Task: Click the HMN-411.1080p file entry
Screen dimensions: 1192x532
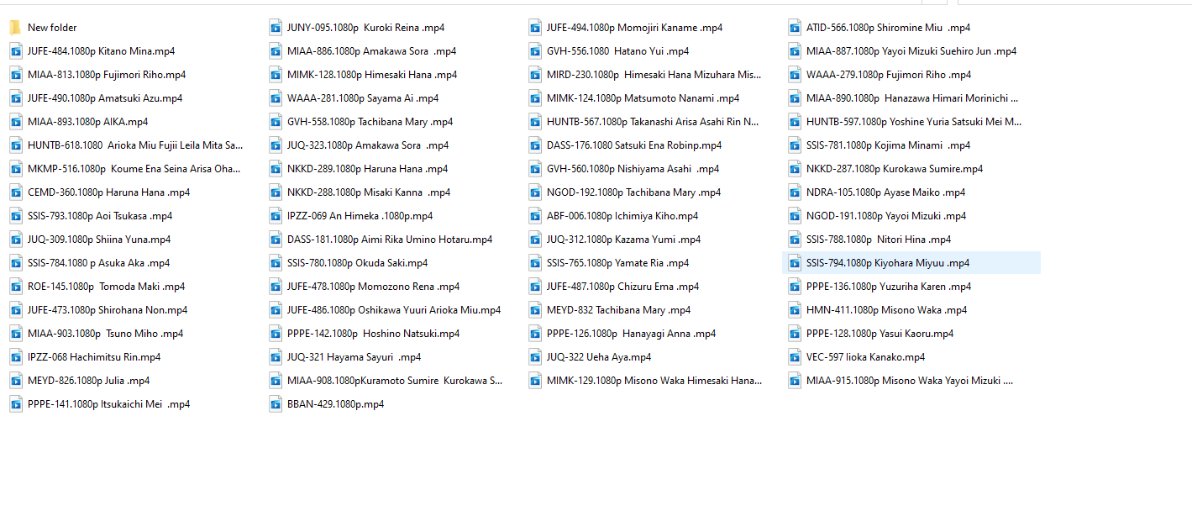Action: (886, 310)
